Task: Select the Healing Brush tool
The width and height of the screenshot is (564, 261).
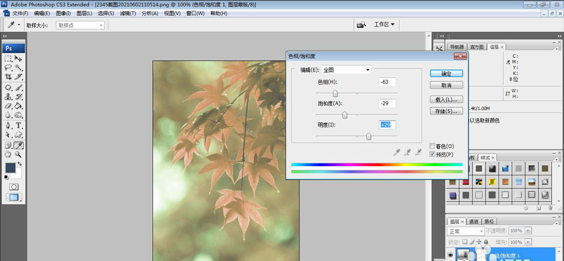Action: (x=8, y=87)
